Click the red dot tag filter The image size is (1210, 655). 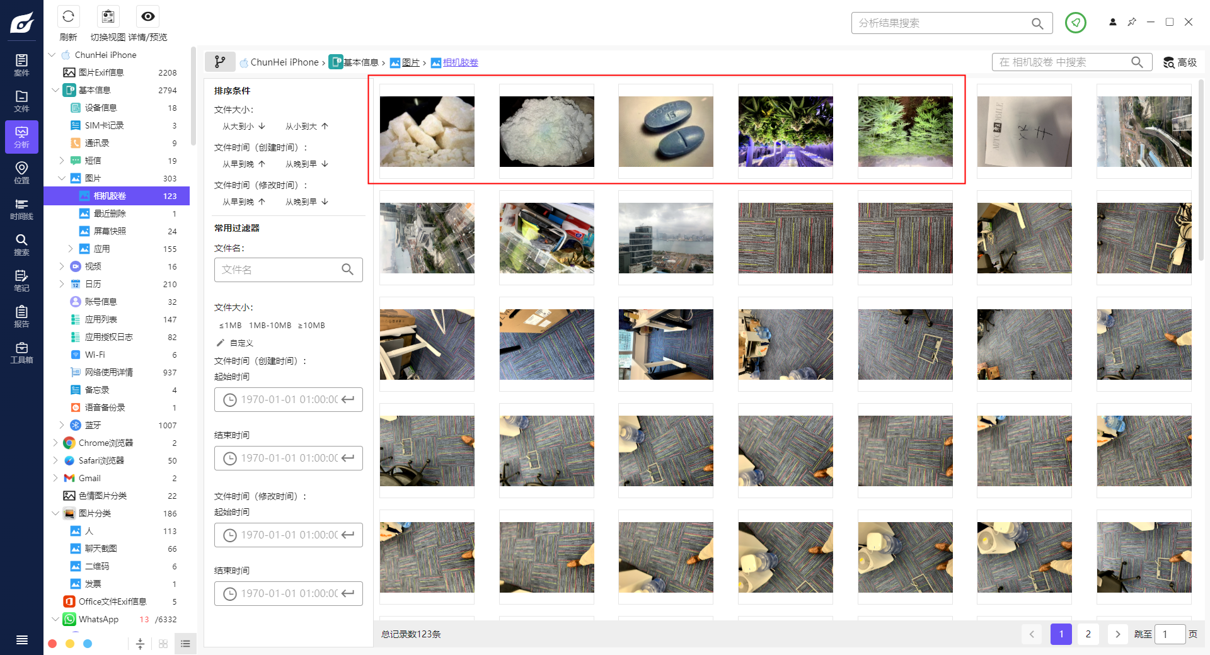52,644
